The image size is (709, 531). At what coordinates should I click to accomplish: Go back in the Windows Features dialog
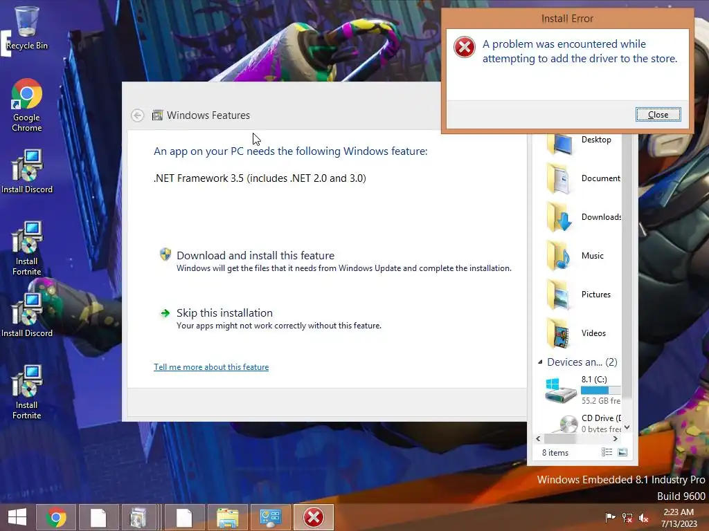[x=138, y=115]
